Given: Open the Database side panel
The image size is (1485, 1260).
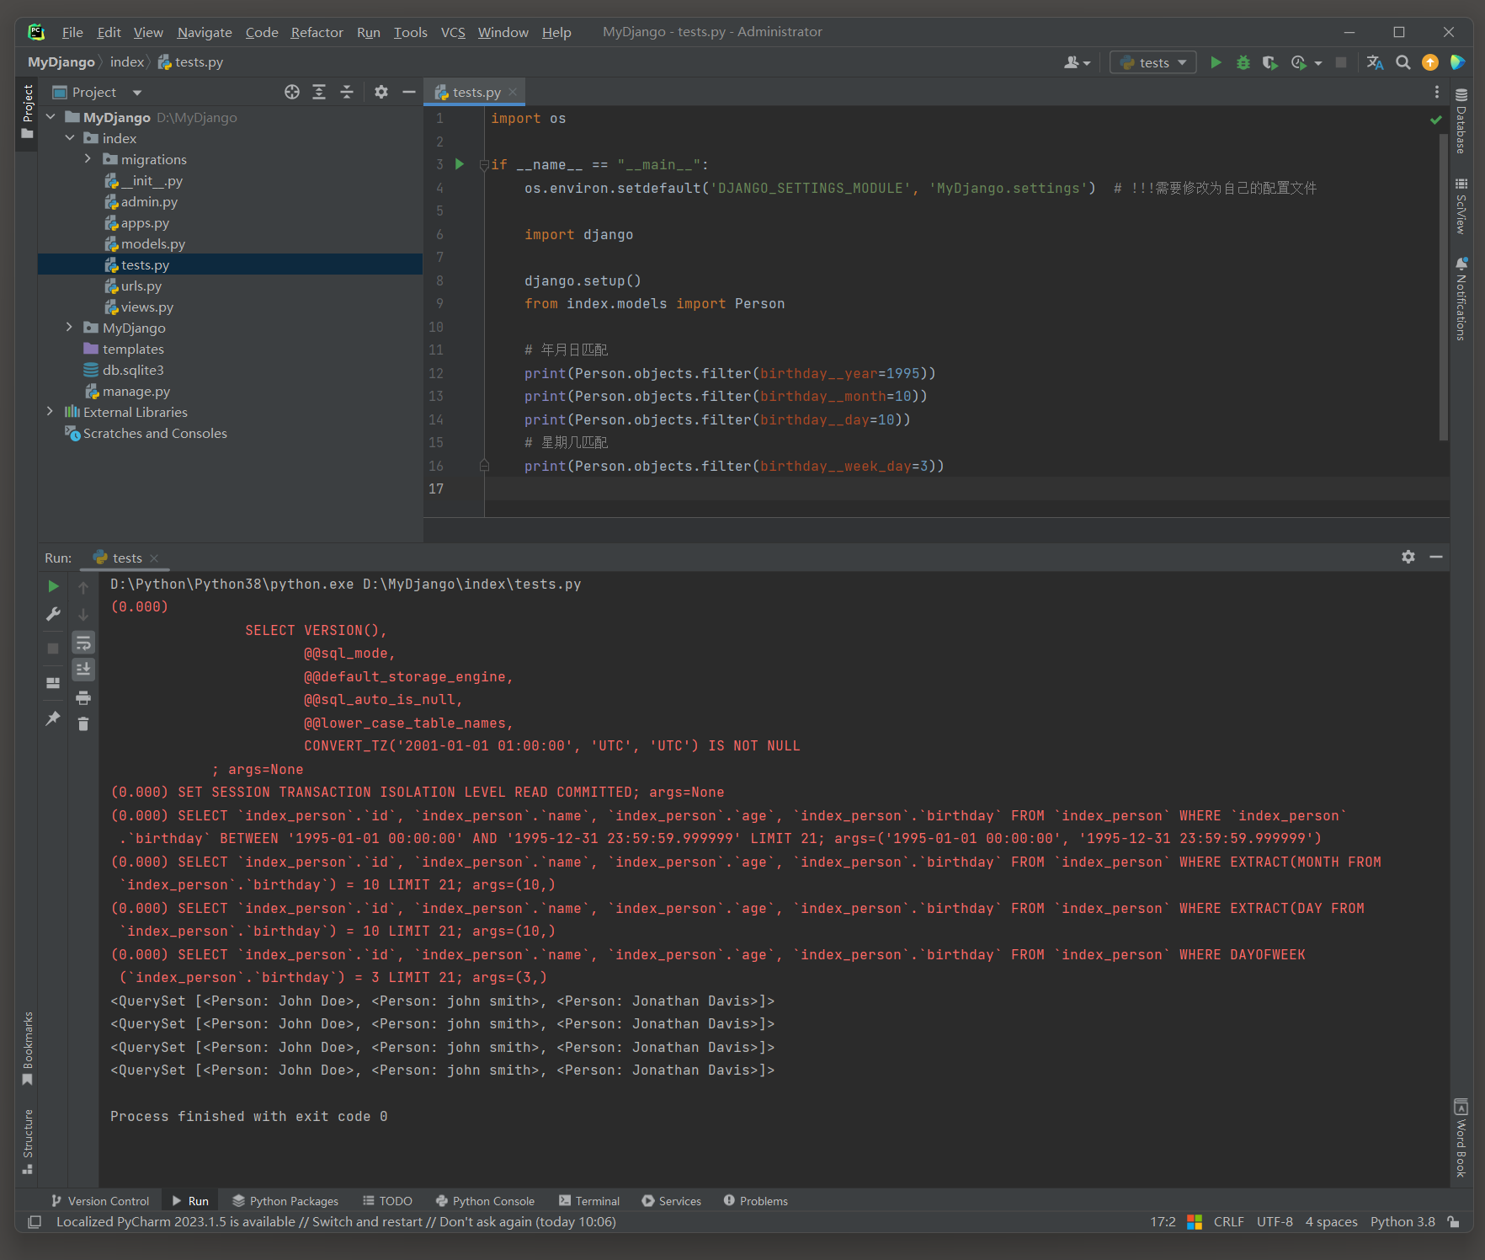Looking at the screenshot, I should tap(1461, 120).
